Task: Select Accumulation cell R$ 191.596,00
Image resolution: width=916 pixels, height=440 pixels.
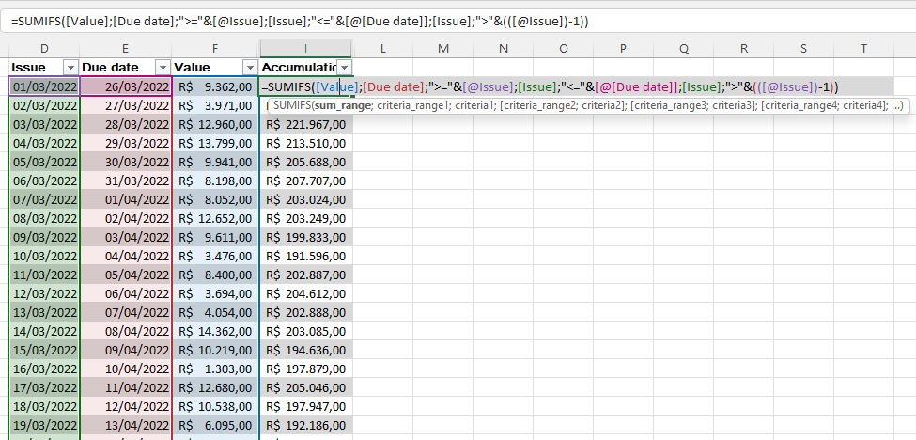Action: pos(305,256)
